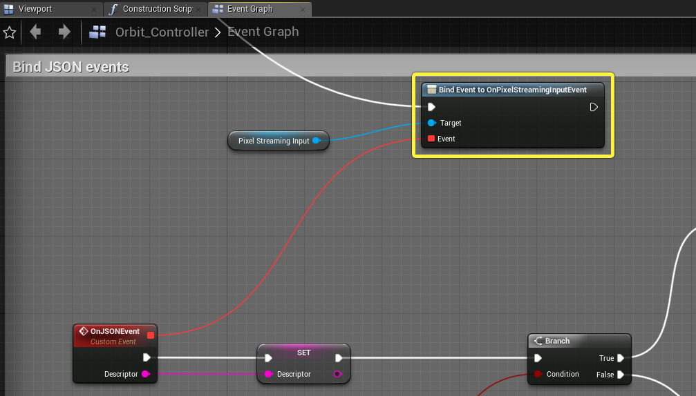Click the Branch node icon
This screenshot has height=396, width=696.
(538, 341)
